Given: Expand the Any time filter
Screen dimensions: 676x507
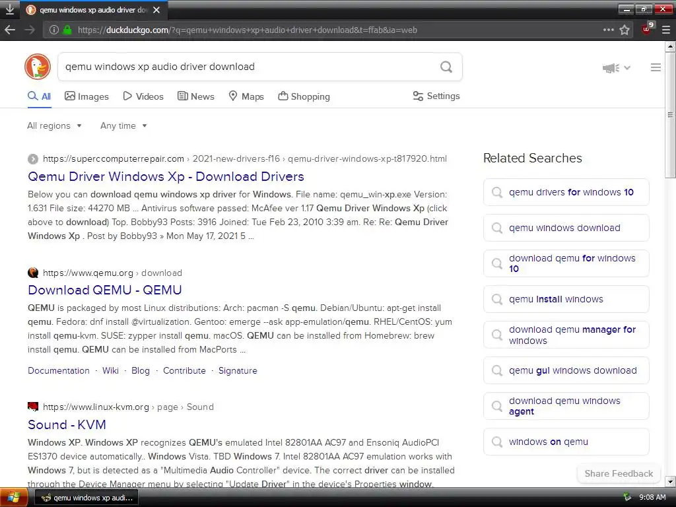Looking at the screenshot, I should click(x=123, y=125).
